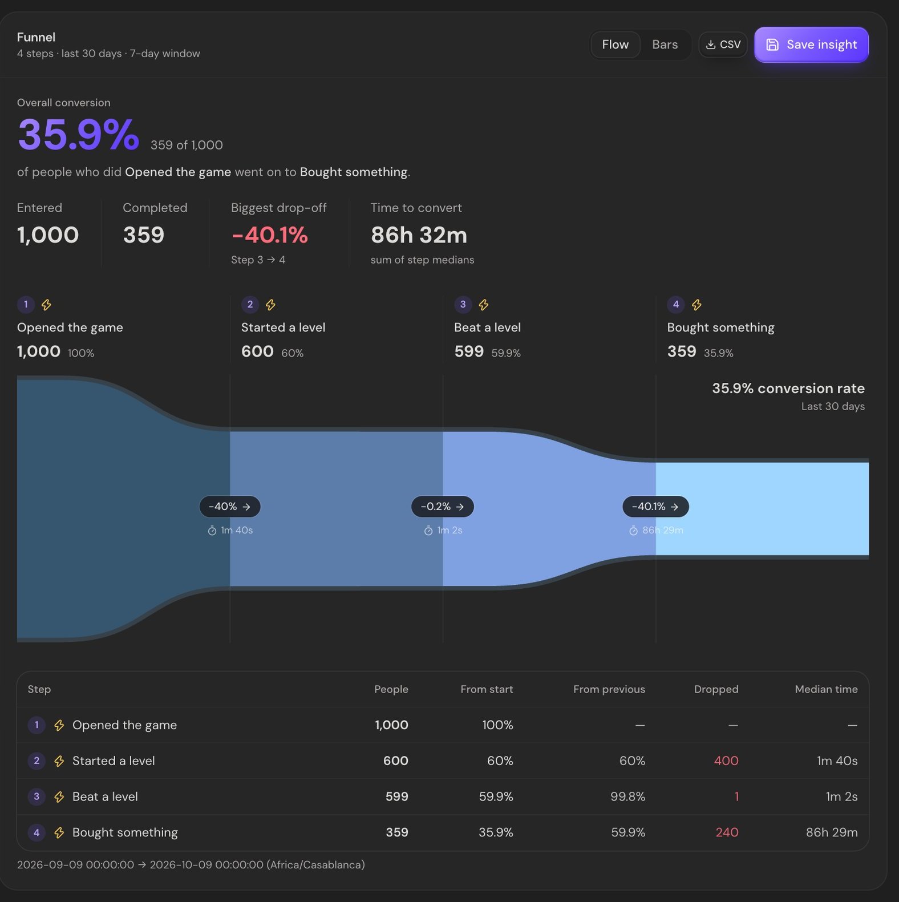
Task: Switch to the Flow view tab
Action: 615,45
